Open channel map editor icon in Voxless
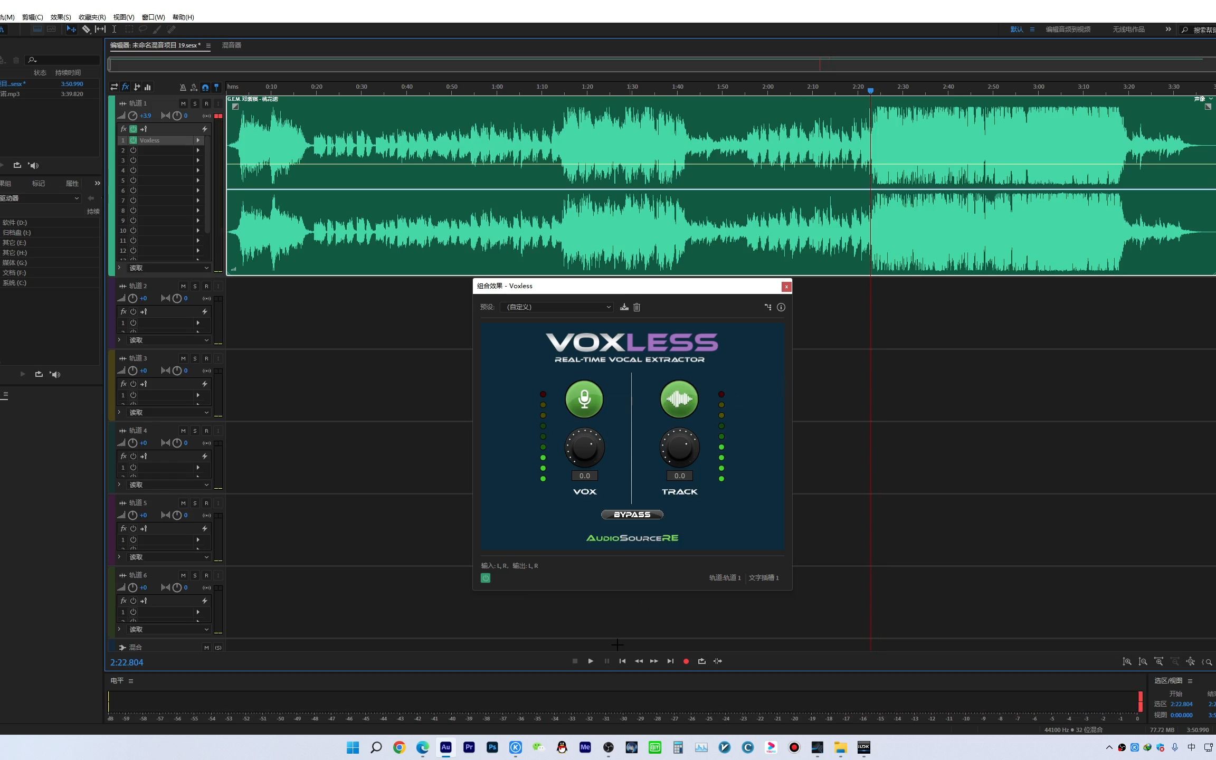This screenshot has height=760, width=1216. pos(768,307)
